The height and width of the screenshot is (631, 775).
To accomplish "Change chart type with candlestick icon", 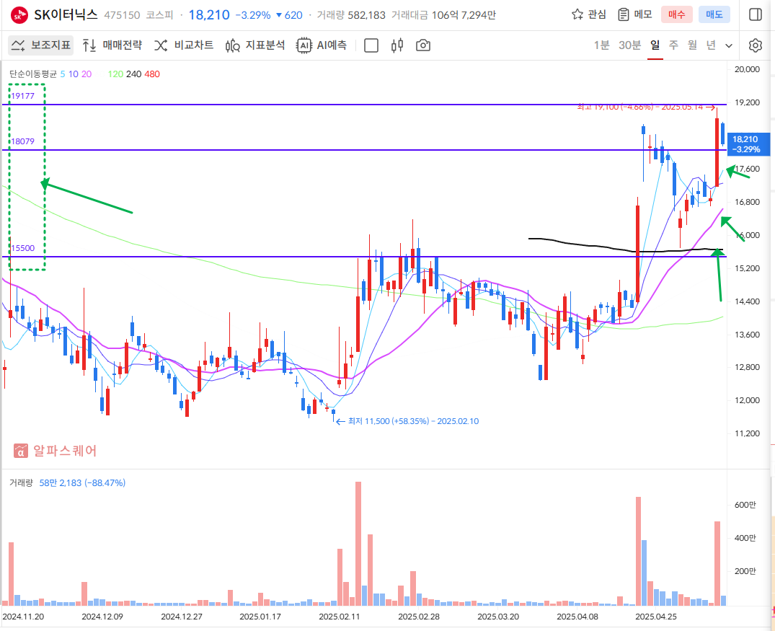I will [397, 45].
